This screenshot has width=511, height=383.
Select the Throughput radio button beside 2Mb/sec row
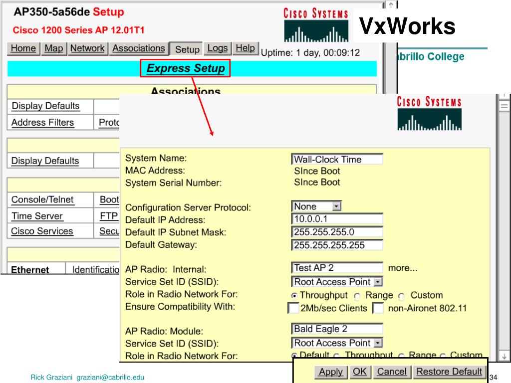click(294, 296)
